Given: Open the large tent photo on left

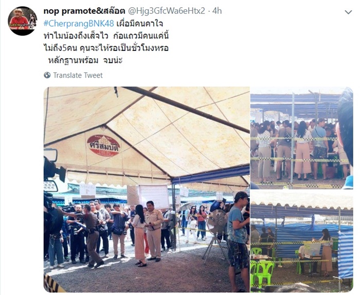Looking at the screenshot, I should pos(147,189).
